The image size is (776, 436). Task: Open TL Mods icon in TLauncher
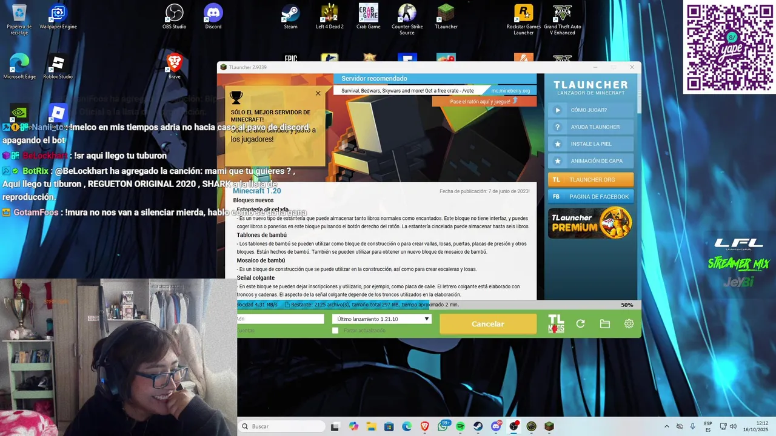pos(556,323)
